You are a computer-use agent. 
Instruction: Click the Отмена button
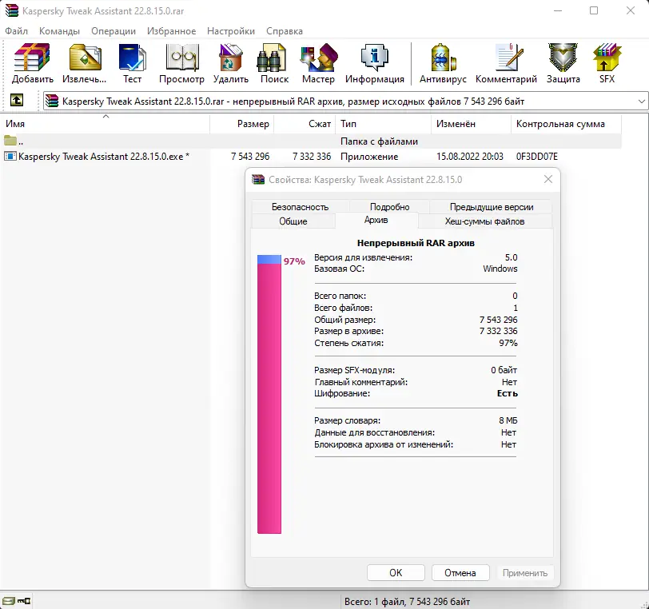(460, 572)
